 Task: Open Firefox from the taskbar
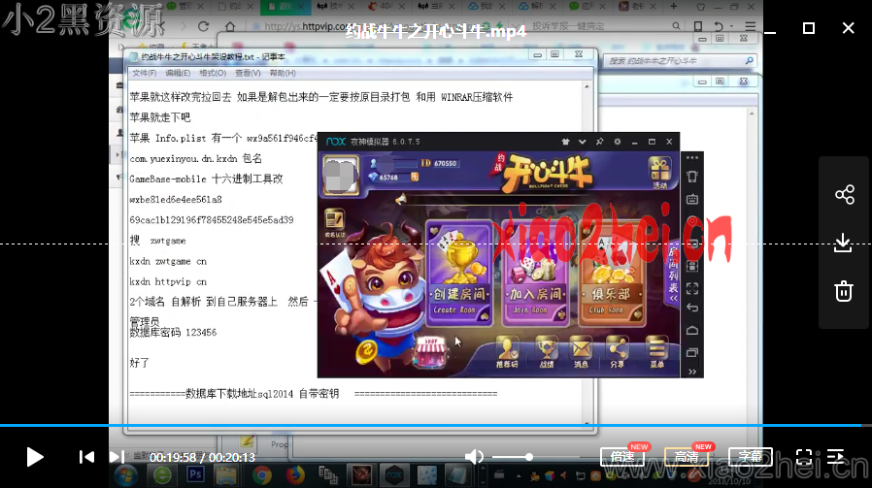(295, 475)
